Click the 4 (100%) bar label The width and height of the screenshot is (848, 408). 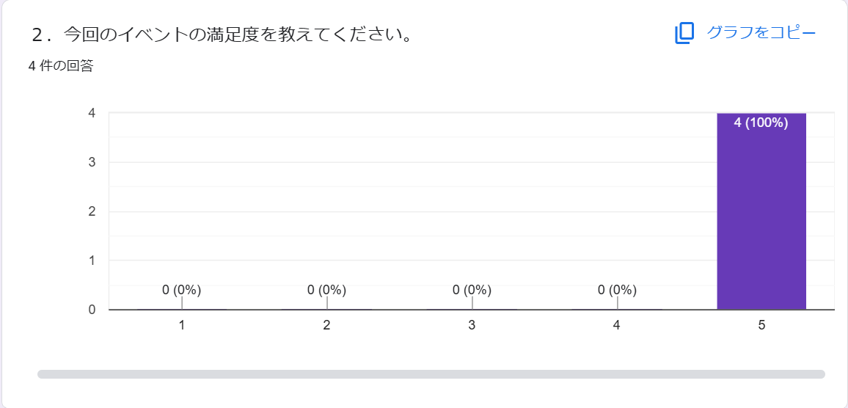pos(761,123)
